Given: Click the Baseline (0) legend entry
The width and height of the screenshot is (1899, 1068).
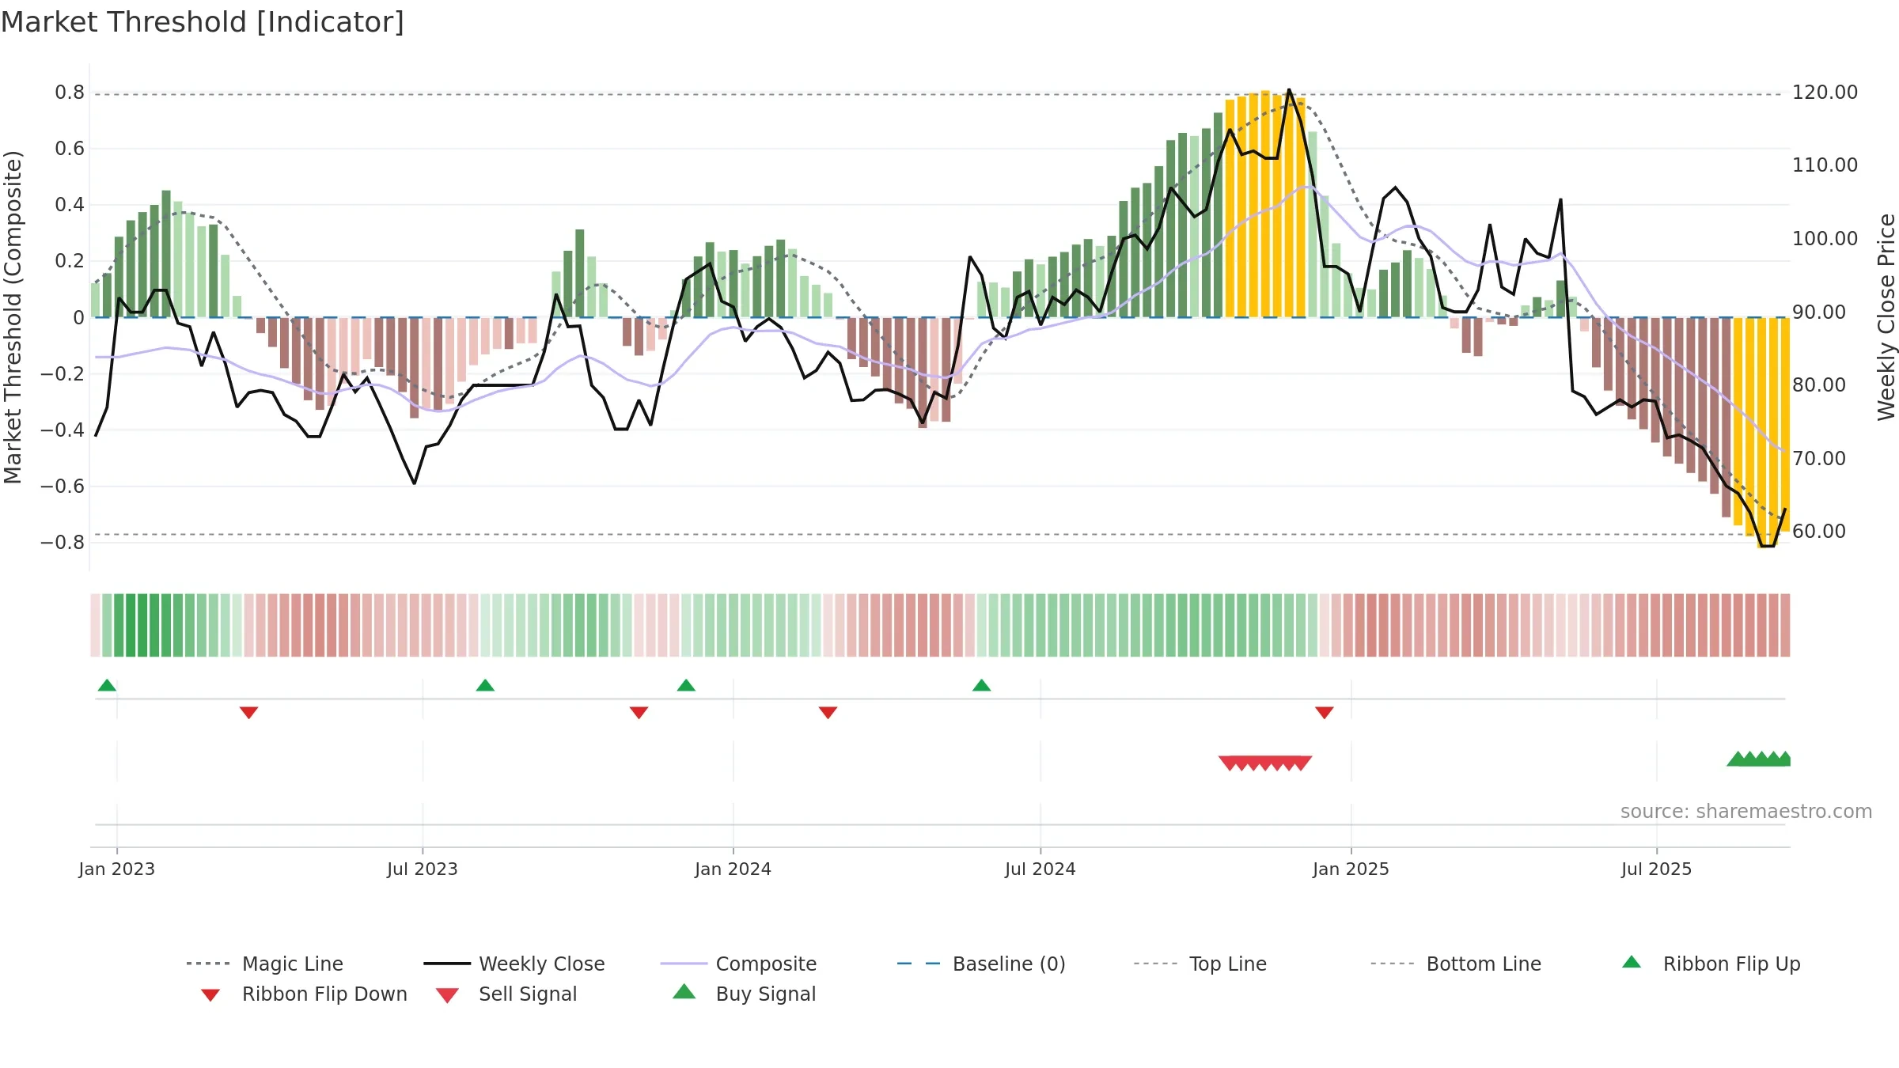Looking at the screenshot, I should 981,964.
